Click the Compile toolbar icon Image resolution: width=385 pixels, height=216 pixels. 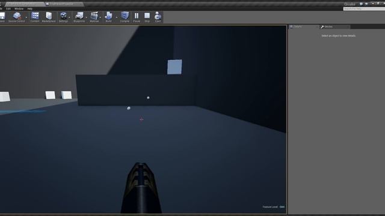click(125, 17)
